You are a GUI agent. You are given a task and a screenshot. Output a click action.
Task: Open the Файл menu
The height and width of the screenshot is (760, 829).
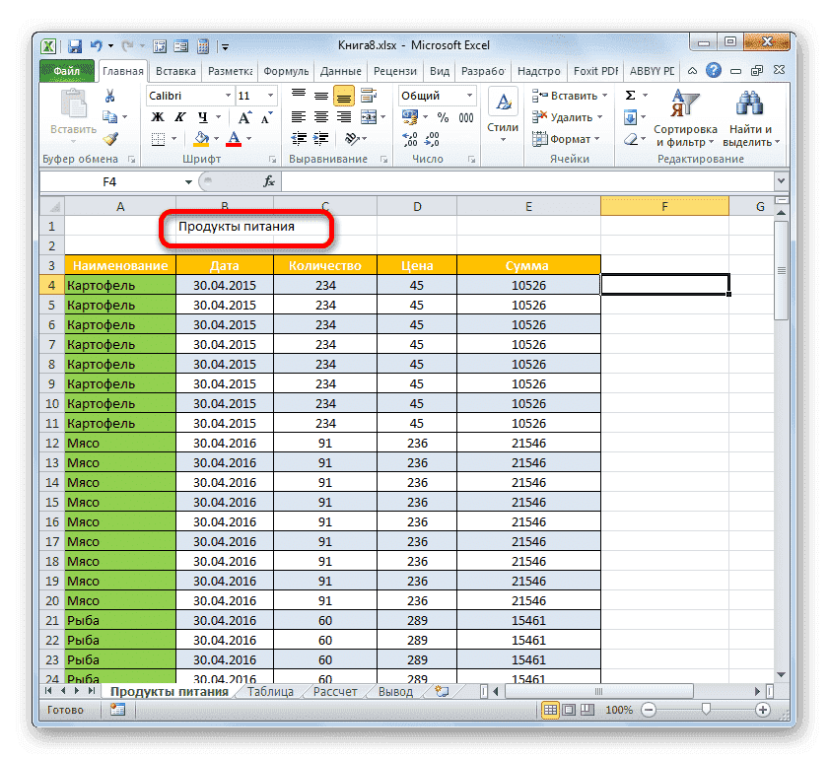pyautogui.click(x=68, y=70)
